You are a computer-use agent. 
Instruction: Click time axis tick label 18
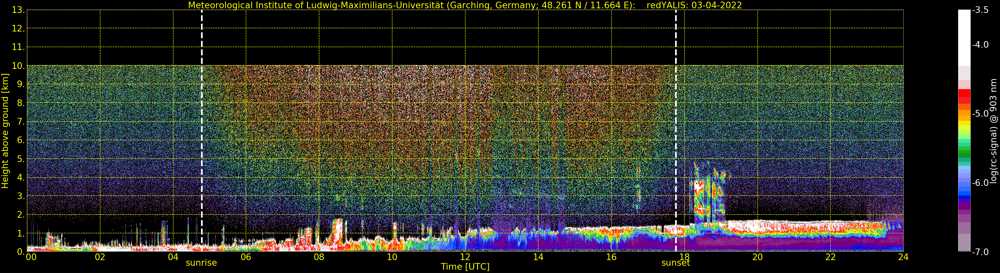coord(684,257)
